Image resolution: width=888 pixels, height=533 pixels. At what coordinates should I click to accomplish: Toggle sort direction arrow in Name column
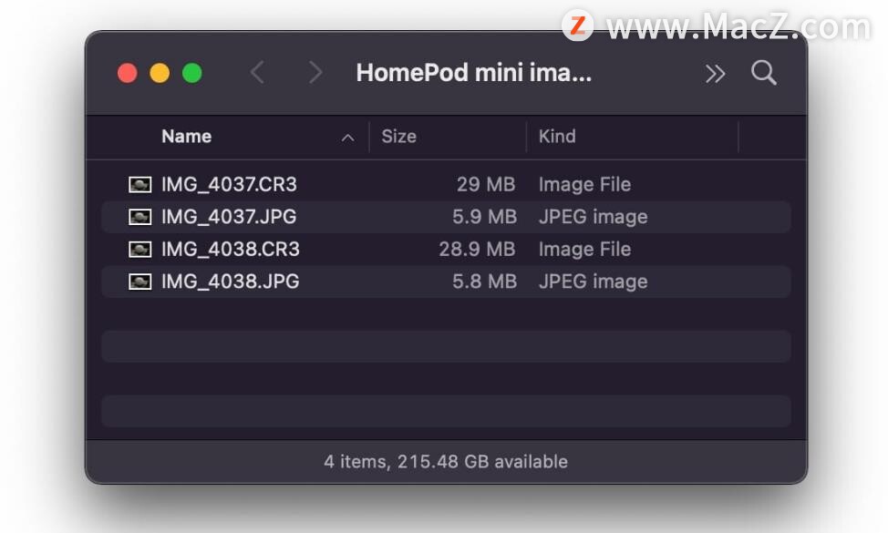coord(347,138)
